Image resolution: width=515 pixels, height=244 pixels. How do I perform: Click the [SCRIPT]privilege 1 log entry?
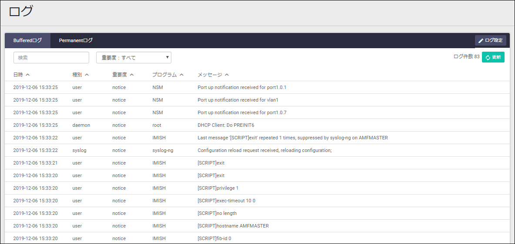(218, 188)
